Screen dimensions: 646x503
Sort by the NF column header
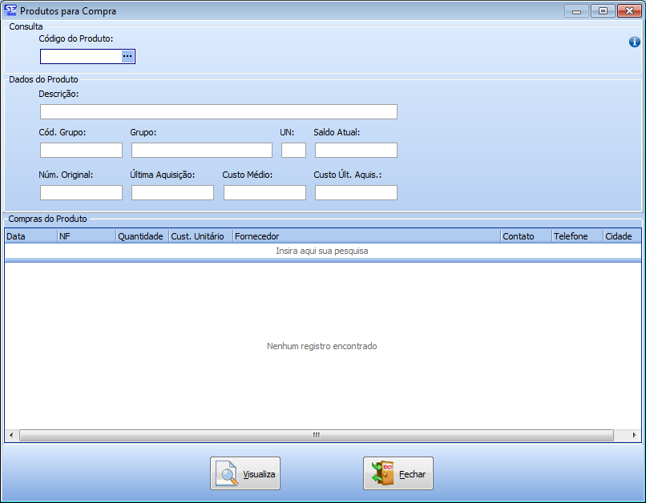[x=86, y=236]
